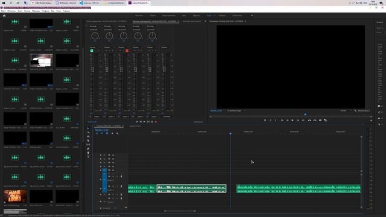Open Окно menu

(x=59, y=11)
